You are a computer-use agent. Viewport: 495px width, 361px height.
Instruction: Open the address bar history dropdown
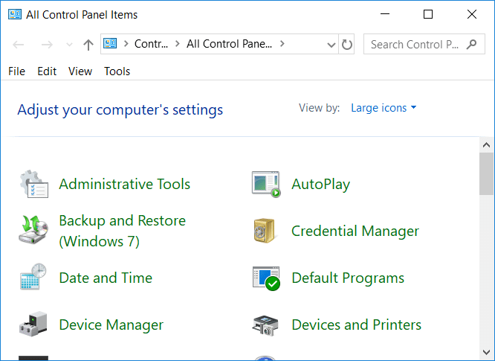331,45
